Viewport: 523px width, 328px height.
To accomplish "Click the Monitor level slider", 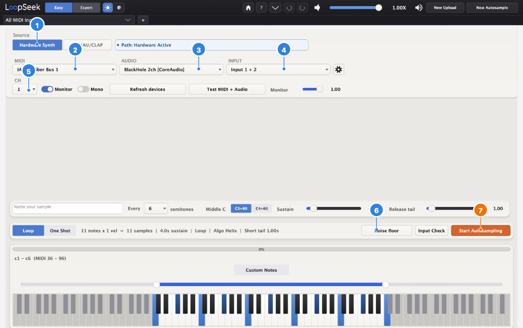I will point(313,89).
